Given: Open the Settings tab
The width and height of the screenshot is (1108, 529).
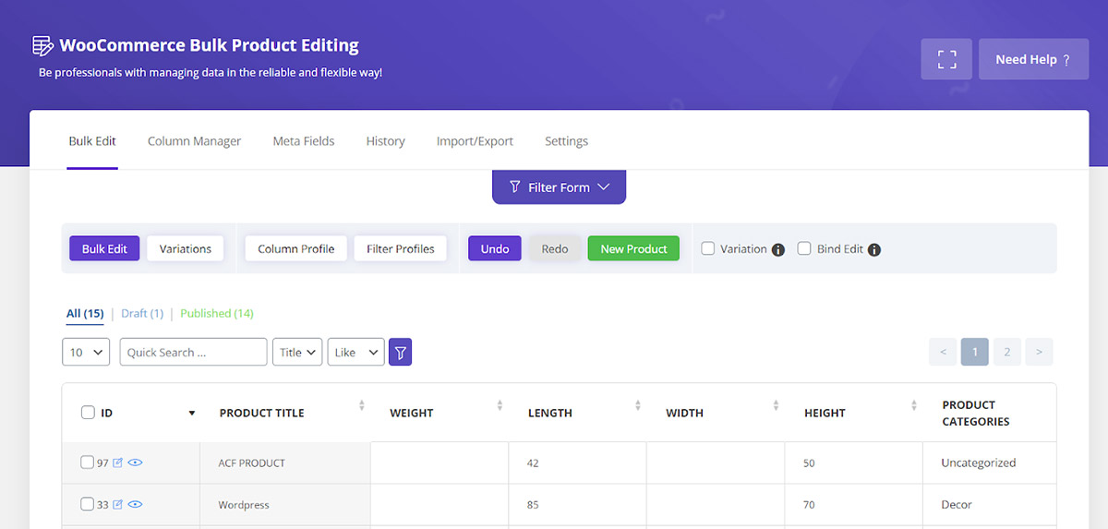Looking at the screenshot, I should (x=566, y=141).
